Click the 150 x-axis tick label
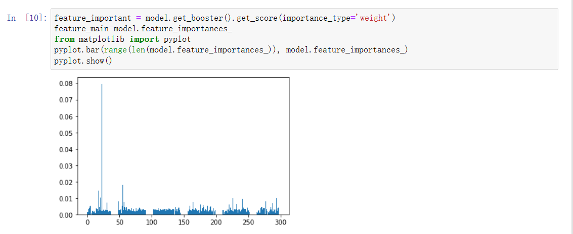 coord(184,223)
